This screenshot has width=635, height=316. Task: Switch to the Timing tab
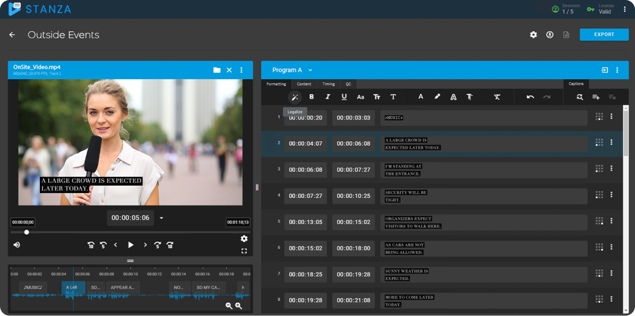click(x=328, y=84)
